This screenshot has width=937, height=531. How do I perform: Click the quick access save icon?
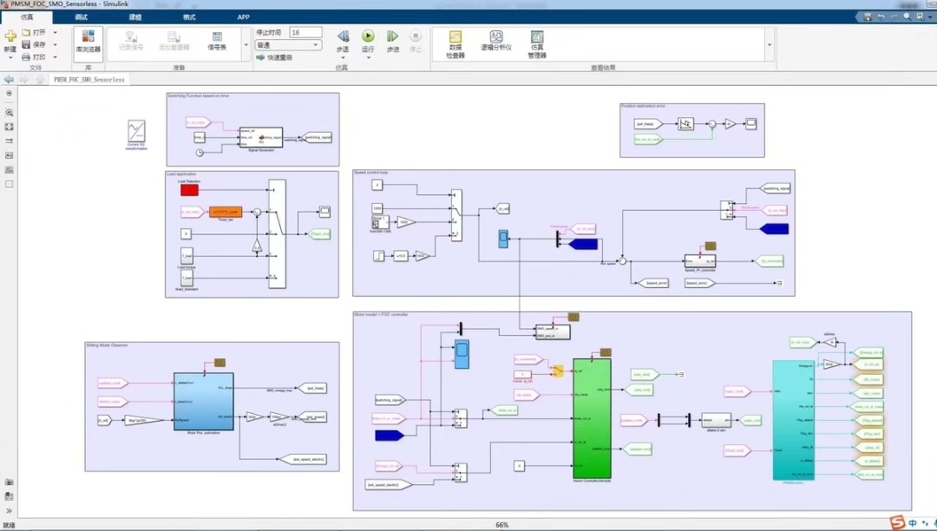(868, 16)
